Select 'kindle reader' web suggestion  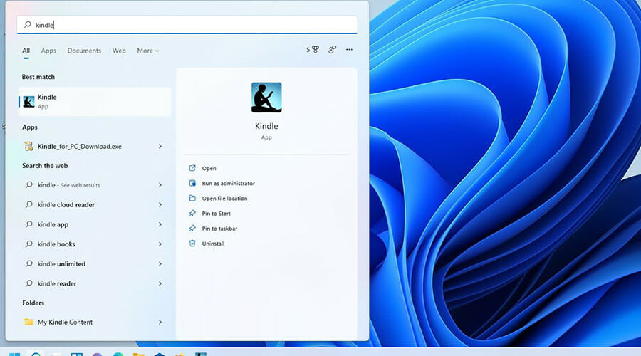95,283
